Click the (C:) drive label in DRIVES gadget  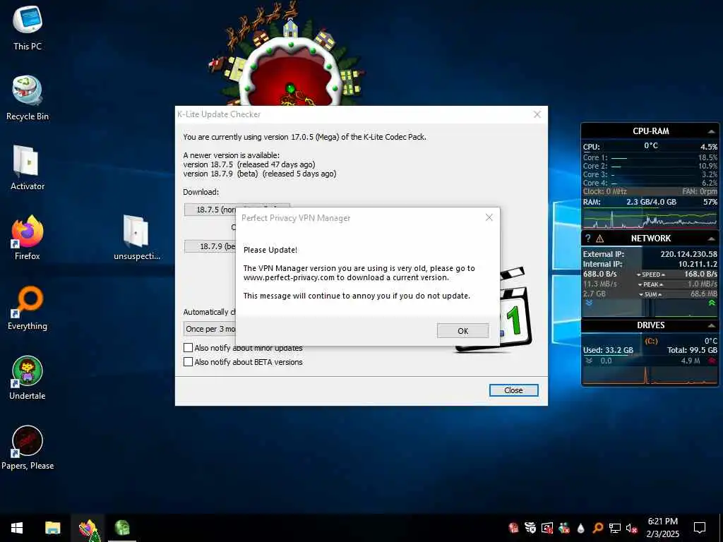[651, 341]
